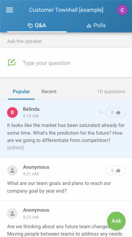Click the green compose question icon
This screenshot has width=132, height=237.
click(12, 63)
